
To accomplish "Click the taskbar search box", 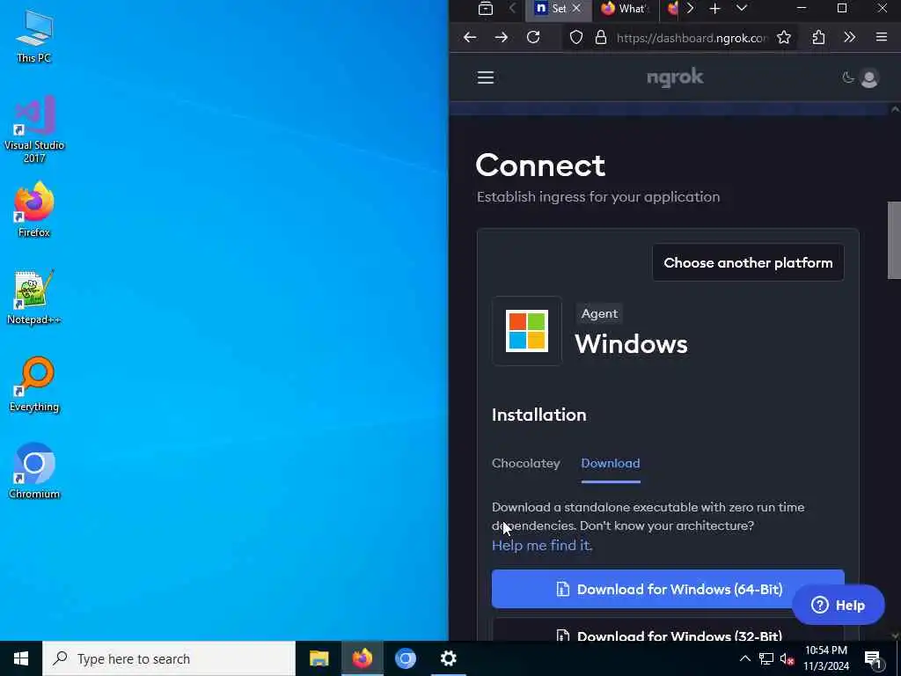I will point(169,658).
